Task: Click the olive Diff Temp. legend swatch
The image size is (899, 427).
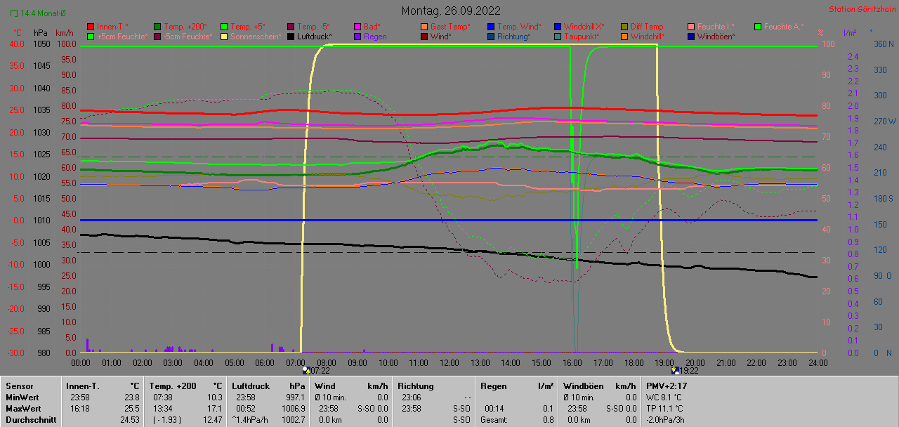Action: 624,27
